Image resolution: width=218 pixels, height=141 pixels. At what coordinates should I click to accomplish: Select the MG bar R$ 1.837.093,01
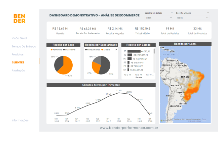(130, 59)
